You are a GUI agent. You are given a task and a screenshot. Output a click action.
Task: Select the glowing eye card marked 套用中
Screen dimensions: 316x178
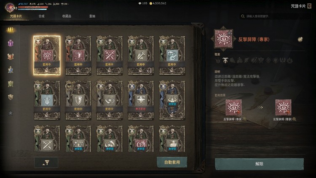47,56
